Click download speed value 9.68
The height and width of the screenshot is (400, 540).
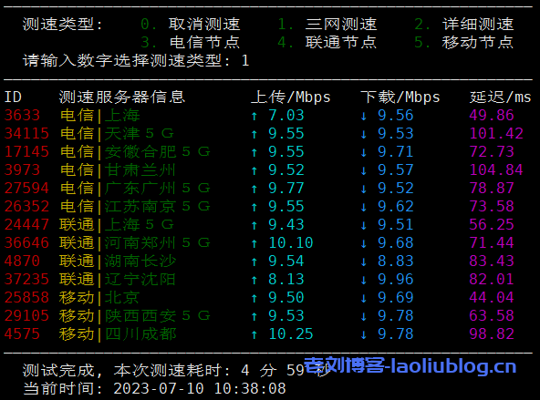click(x=395, y=242)
